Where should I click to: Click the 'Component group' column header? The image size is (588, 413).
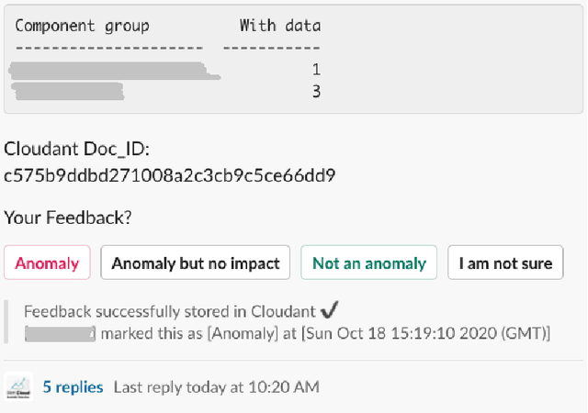coord(82,26)
